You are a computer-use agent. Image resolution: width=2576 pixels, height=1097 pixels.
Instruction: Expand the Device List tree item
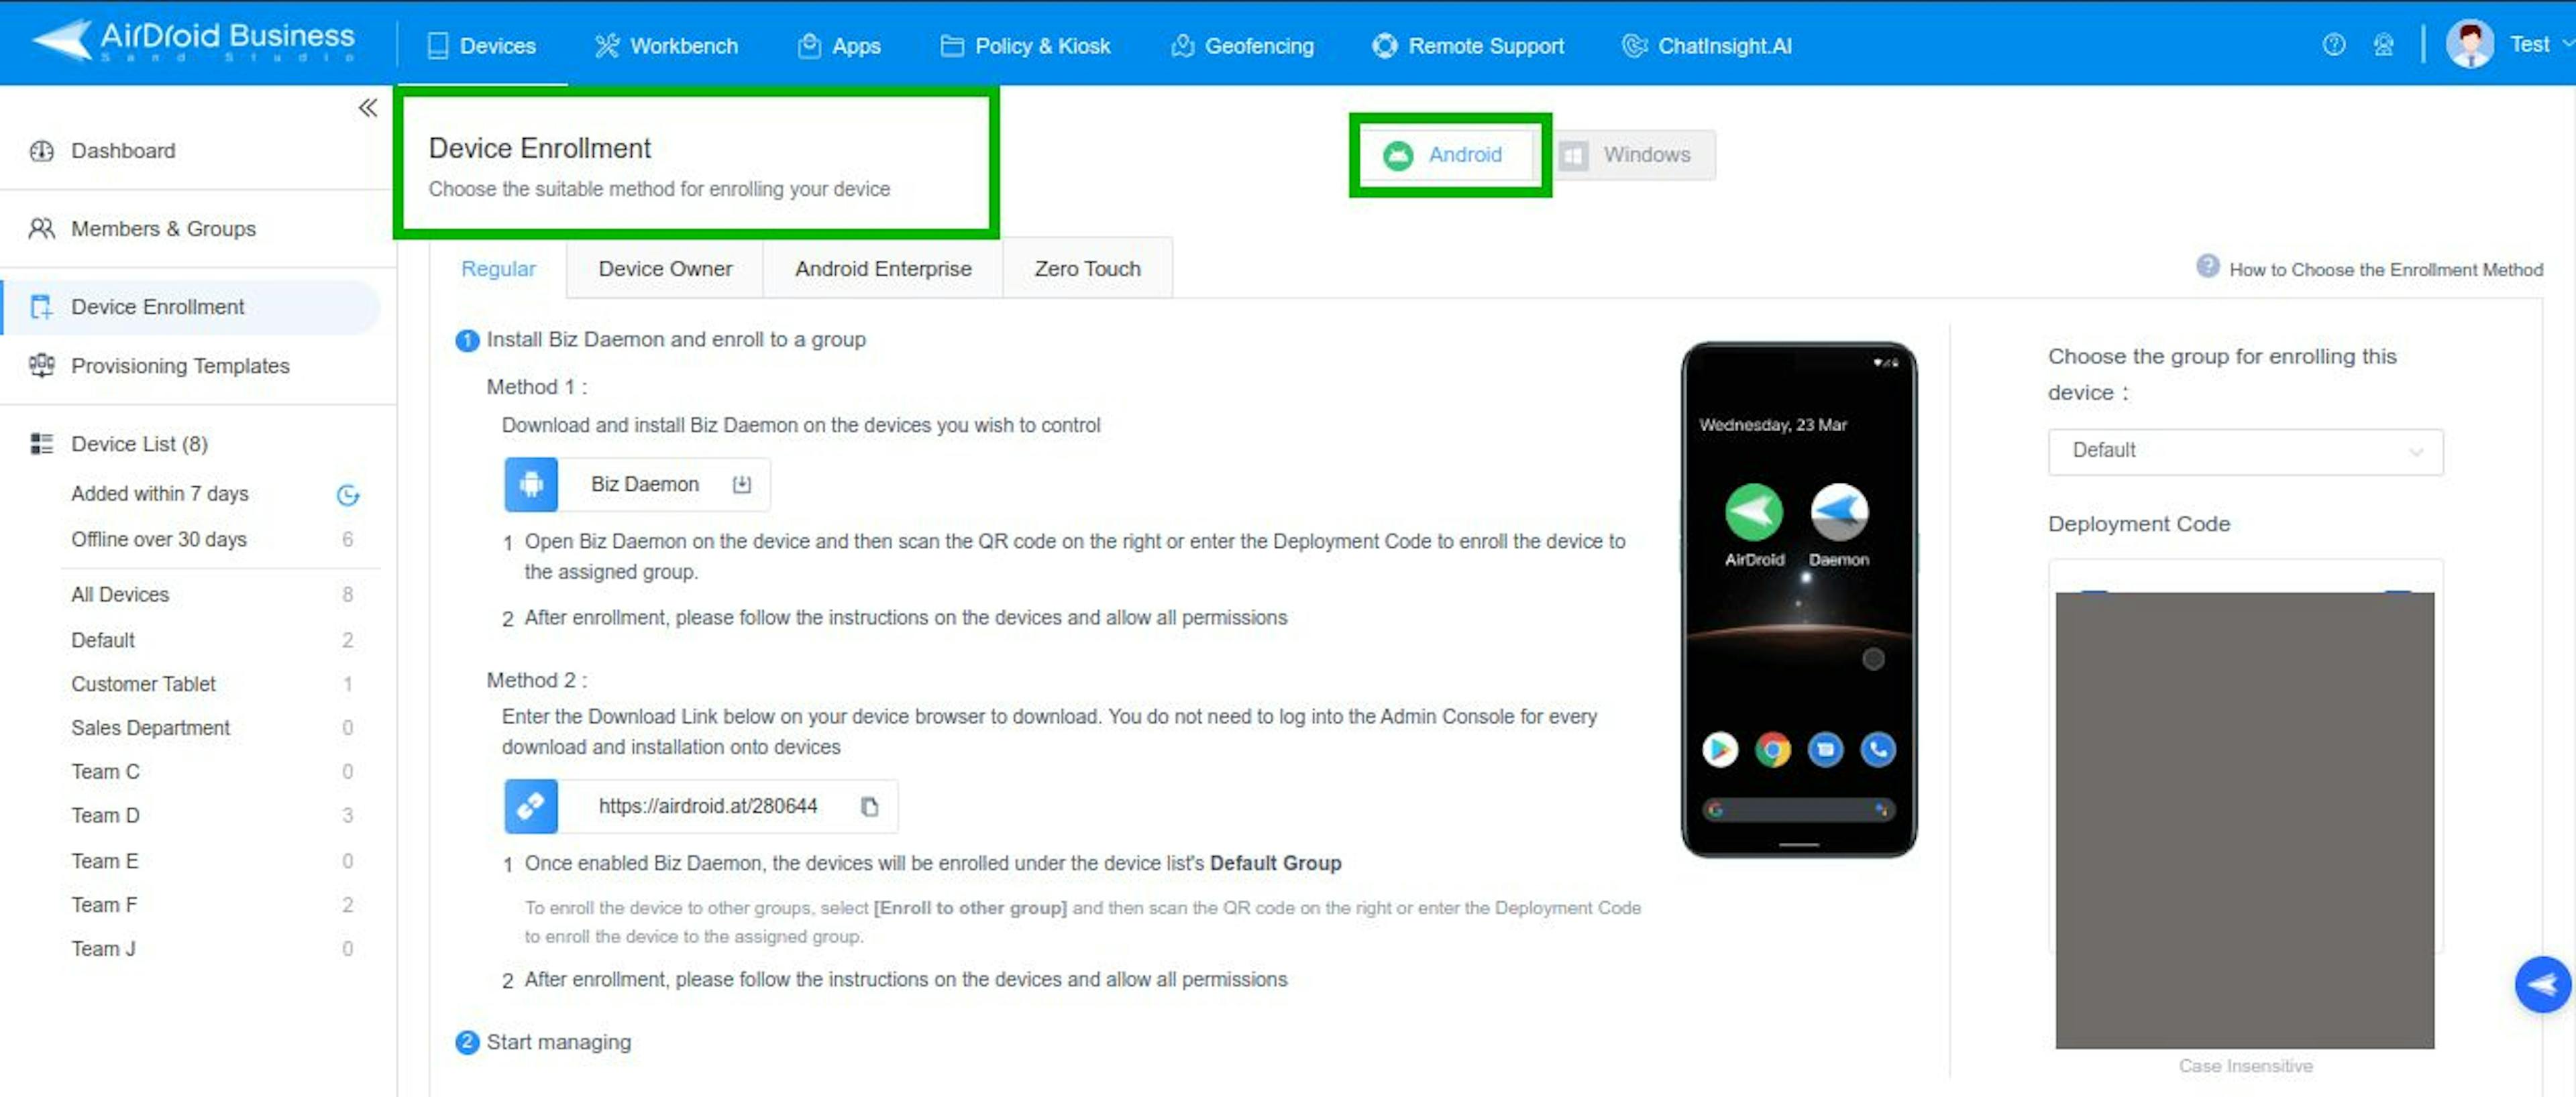point(140,443)
